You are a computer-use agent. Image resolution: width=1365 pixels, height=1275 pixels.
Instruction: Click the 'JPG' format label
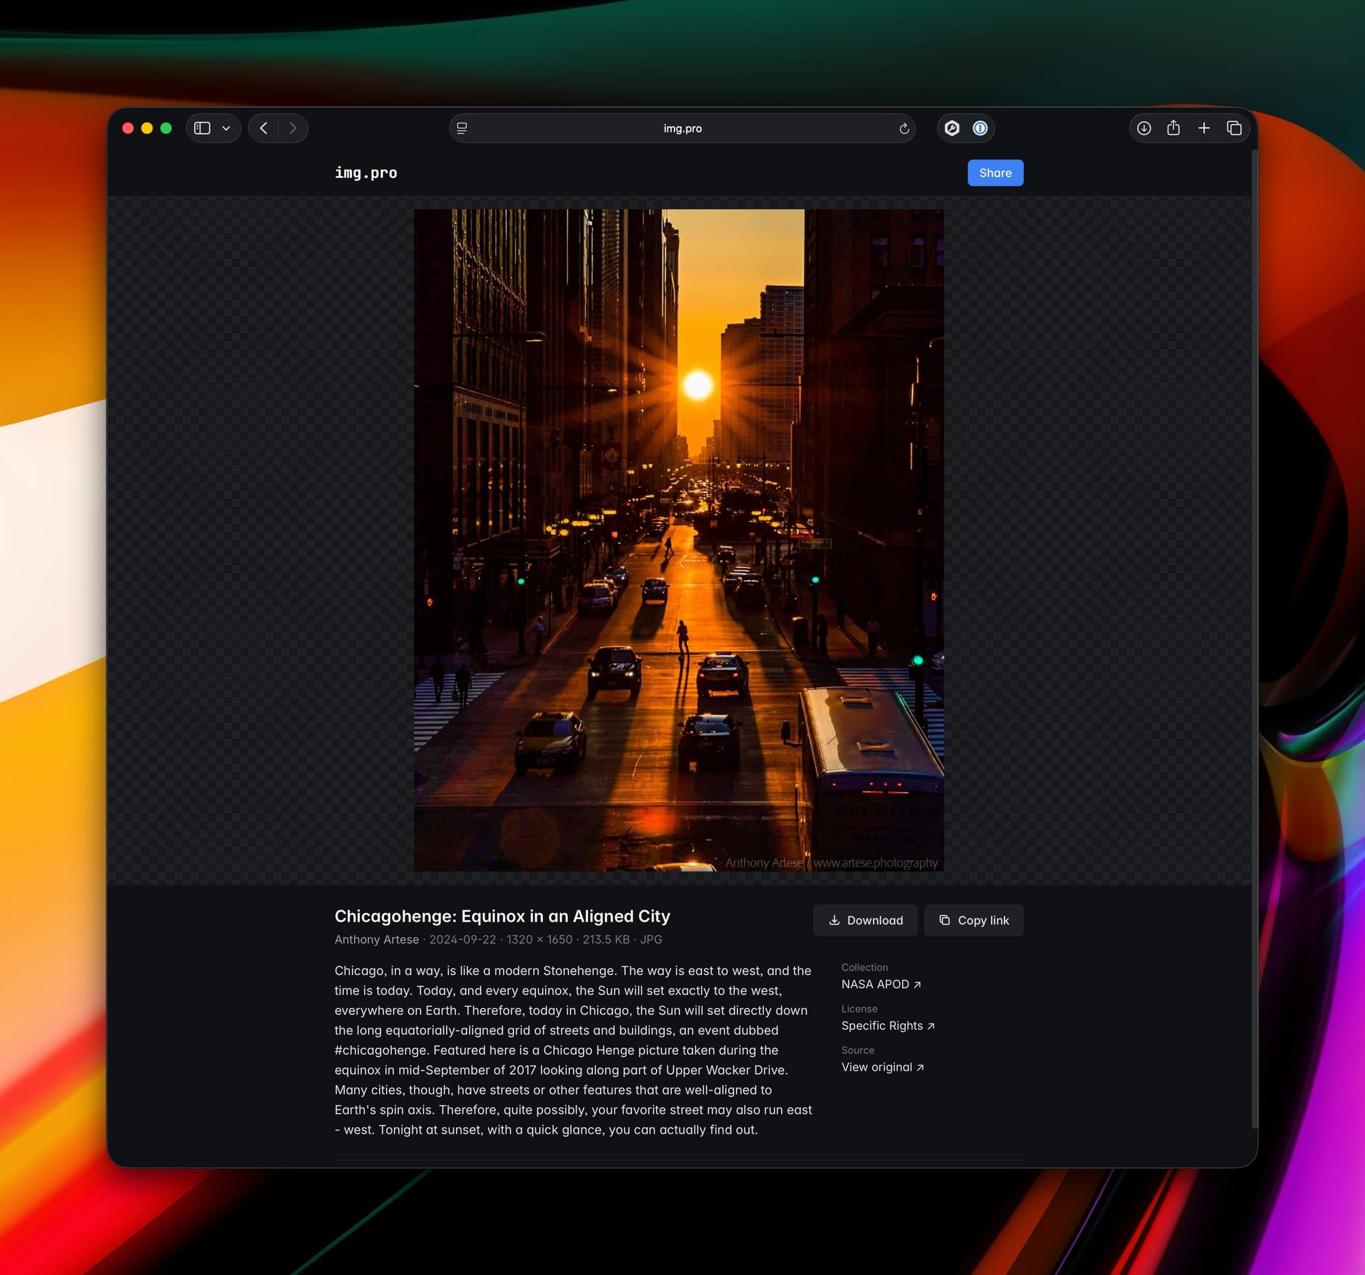651,939
